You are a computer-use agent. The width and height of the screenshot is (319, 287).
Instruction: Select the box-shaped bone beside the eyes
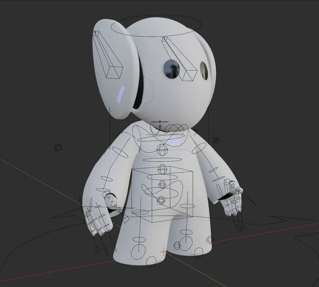[x=179, y=59]
